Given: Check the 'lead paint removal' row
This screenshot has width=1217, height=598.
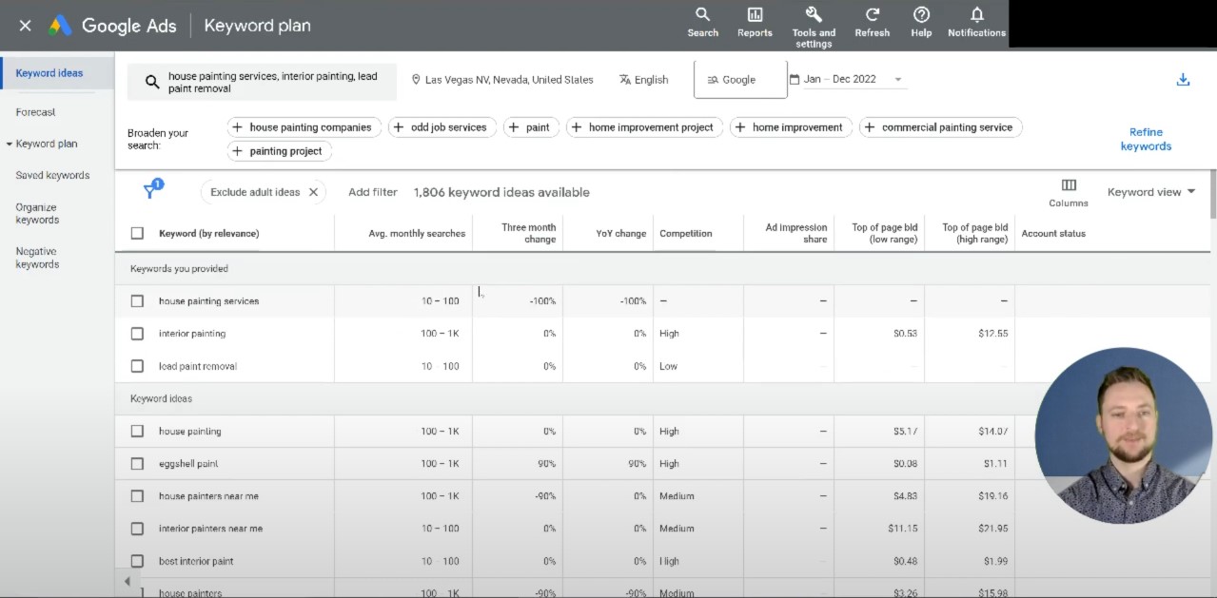Looking at the screenshot, I should click(x=137, y=366).
